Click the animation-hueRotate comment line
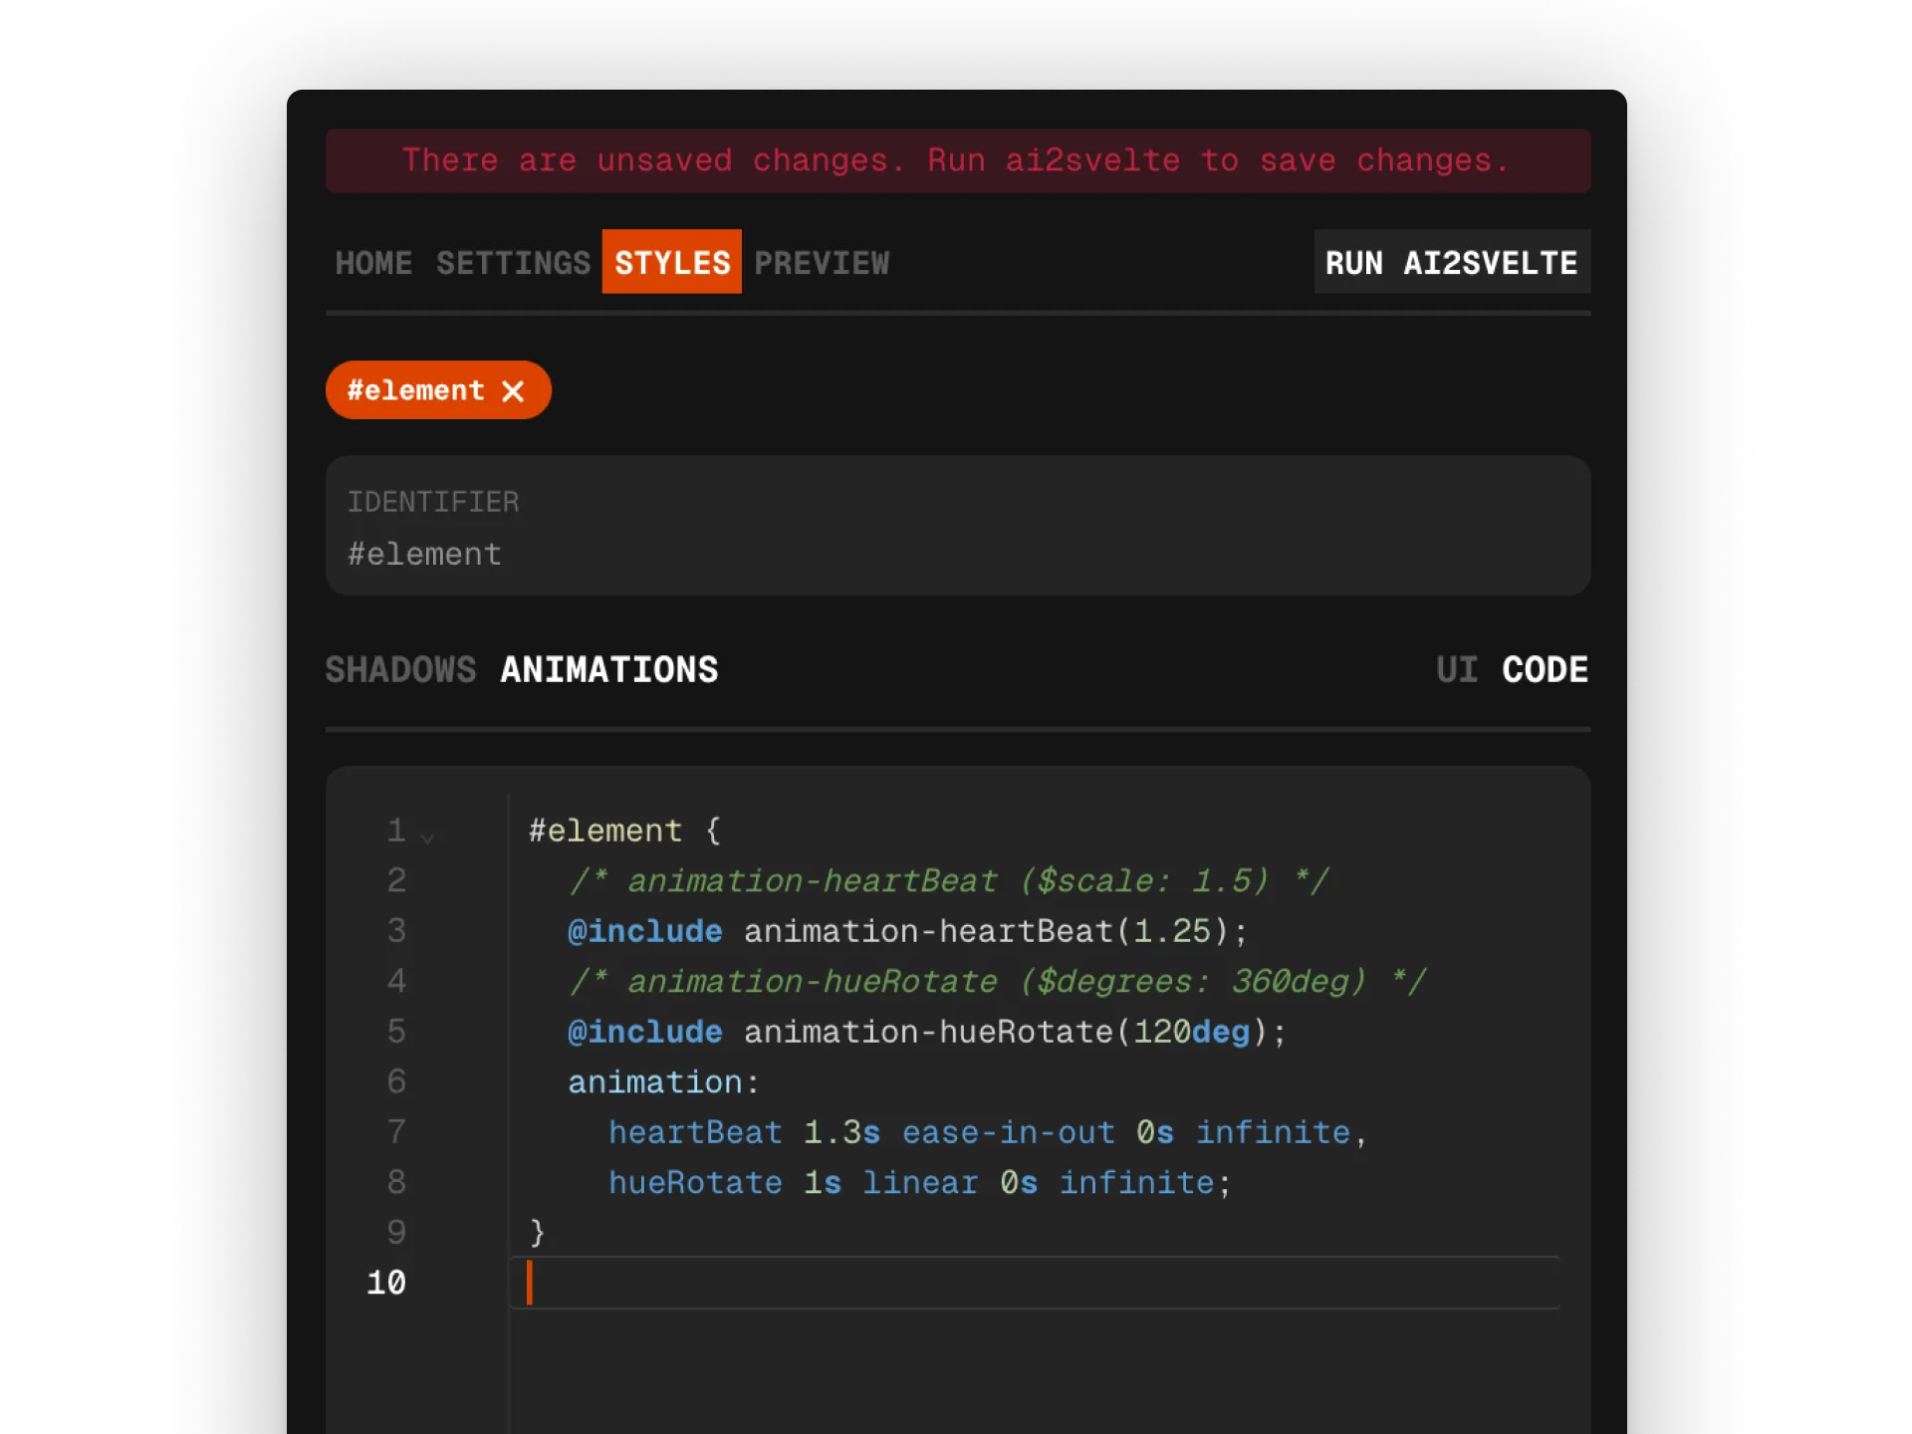This screenshot has width=1912, height=1434. 996,980
